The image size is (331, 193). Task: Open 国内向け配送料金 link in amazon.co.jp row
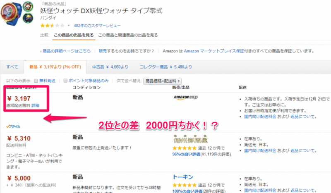[x=260, y=117]
